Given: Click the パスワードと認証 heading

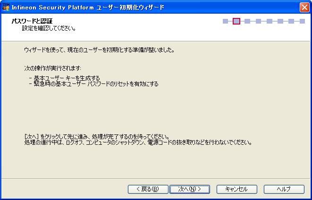Looking at the screenshot, I should [32, 21].
